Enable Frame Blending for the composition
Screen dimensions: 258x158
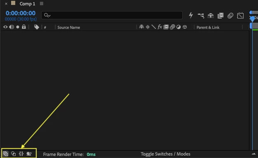point(221,16)
